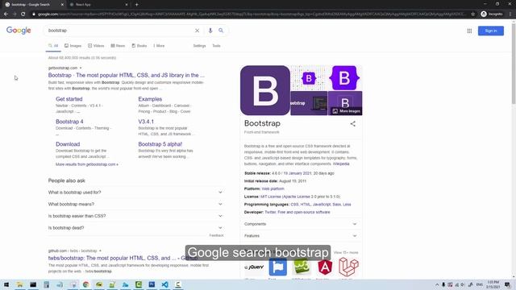Expand 'What is bootstrap used for?'
This screenshot has height=290, width=516.
(135, 193)
